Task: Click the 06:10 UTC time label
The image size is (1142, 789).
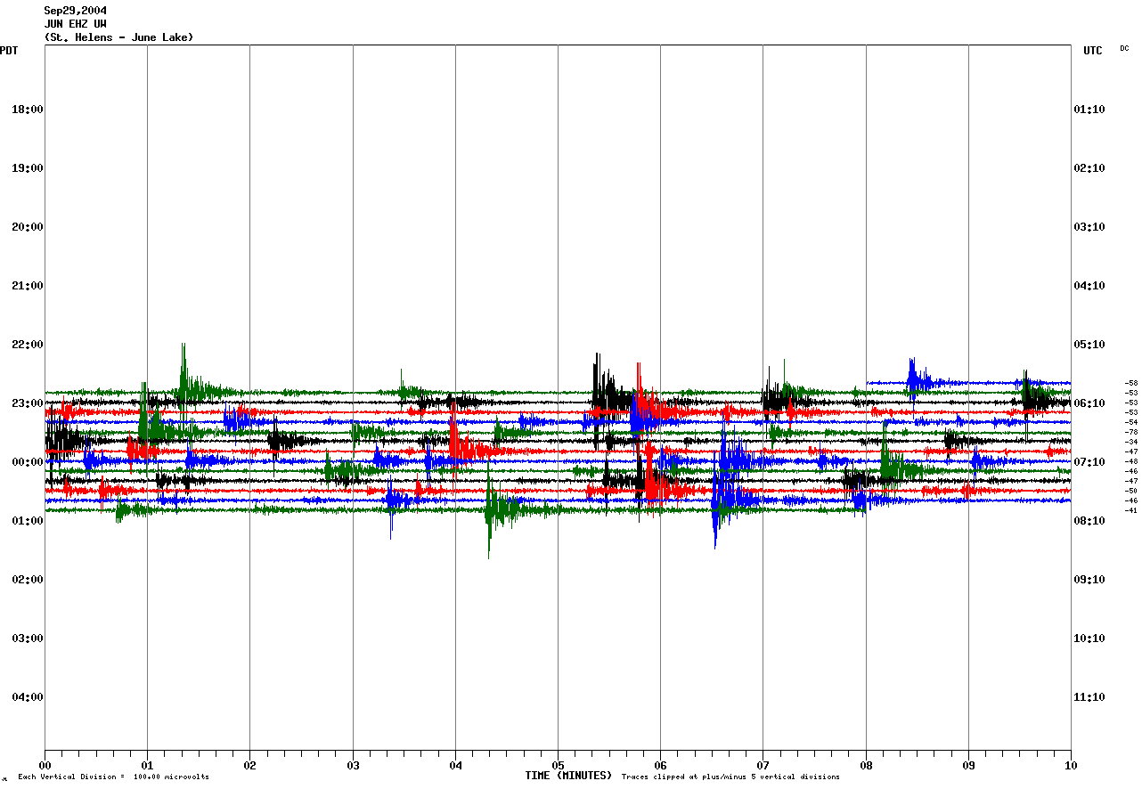Action: pos(1089,403)
